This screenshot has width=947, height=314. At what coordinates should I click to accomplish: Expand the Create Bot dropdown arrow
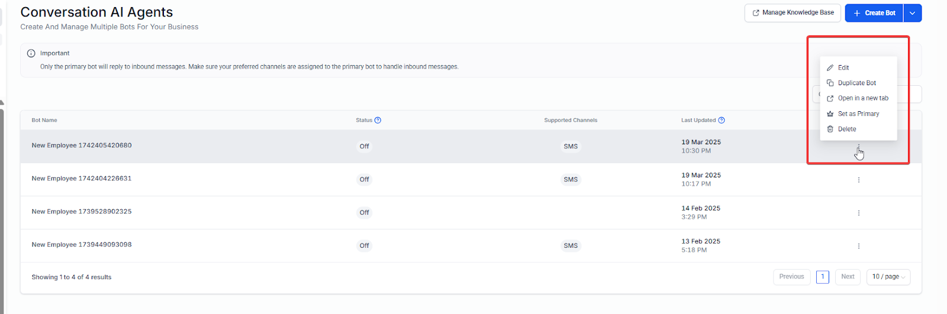point(913,13)
